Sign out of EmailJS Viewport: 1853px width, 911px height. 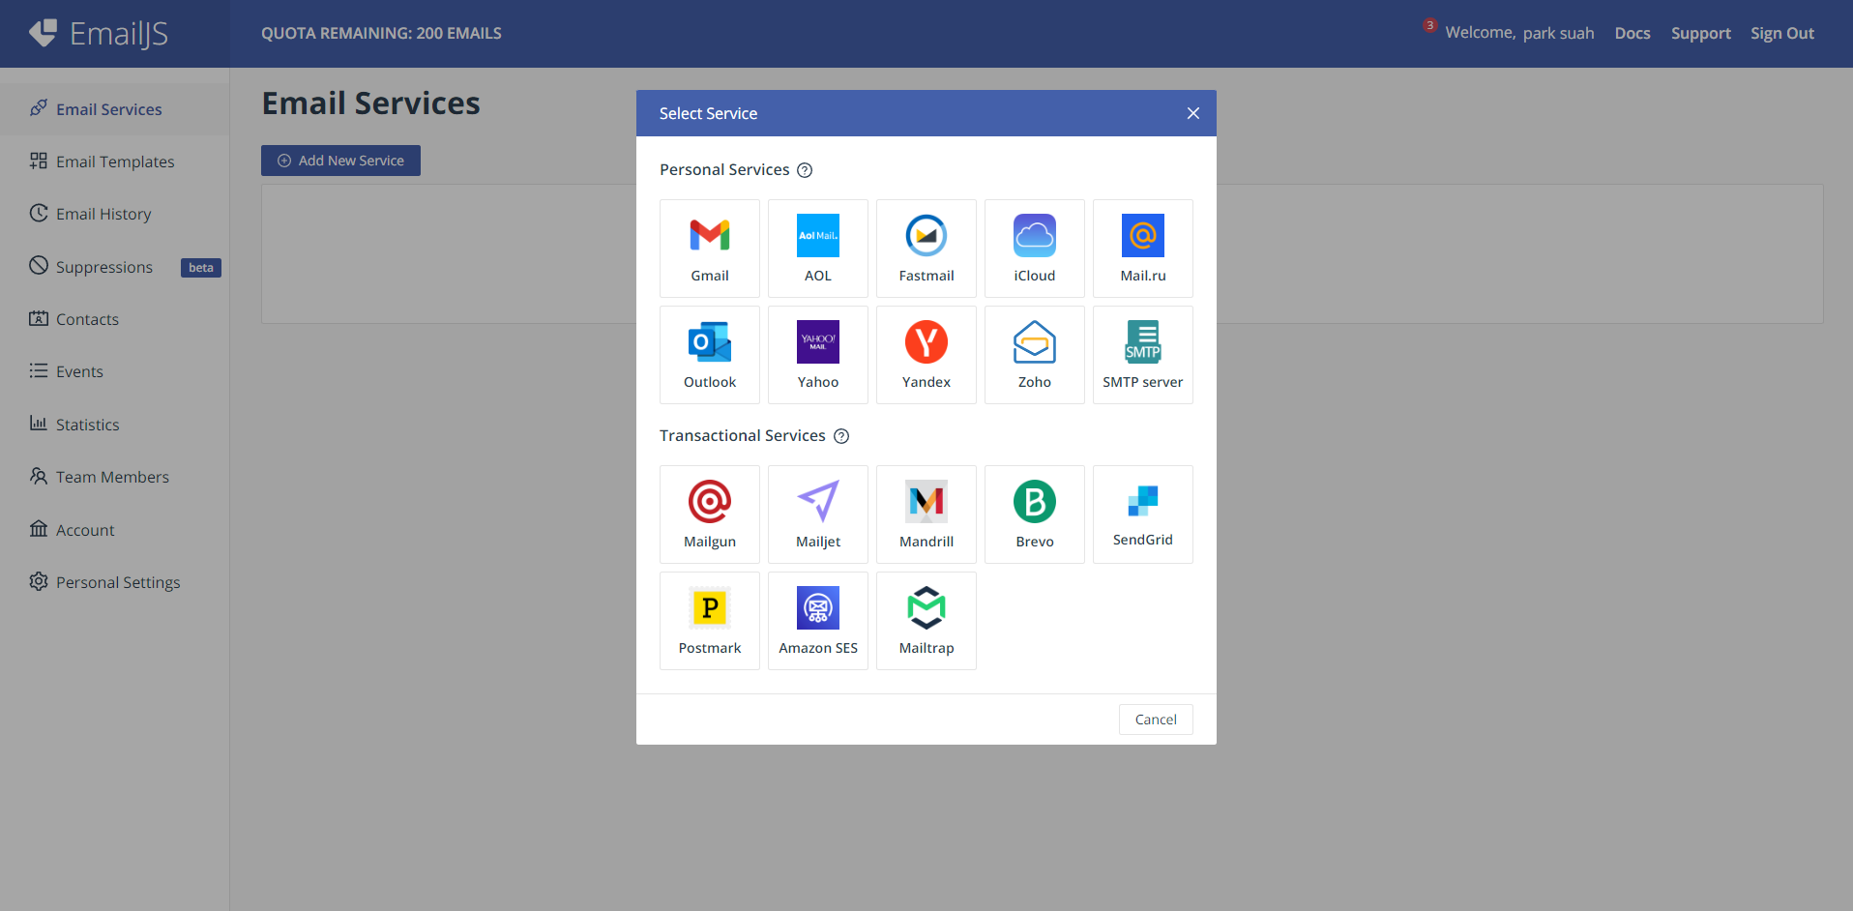click(1782, 33)
